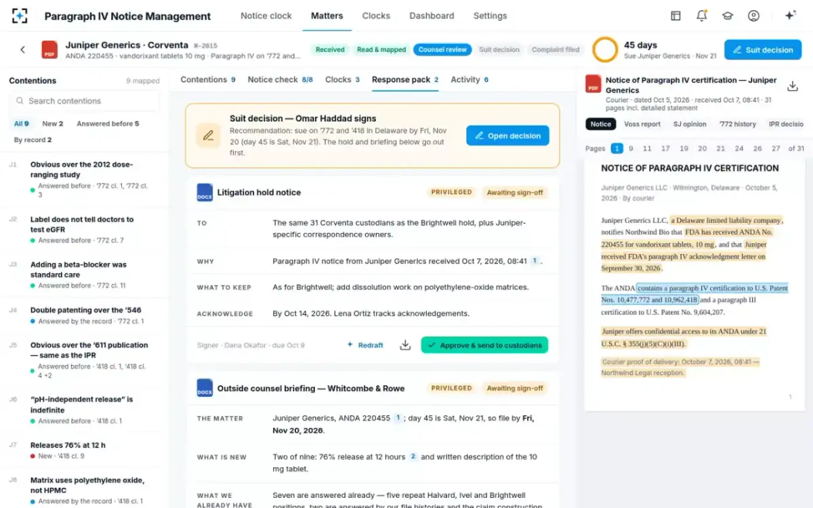The height and width of the screenshot is (508, 813).
Task: Select the Counsel review stage pill
Action: point(442,49)
